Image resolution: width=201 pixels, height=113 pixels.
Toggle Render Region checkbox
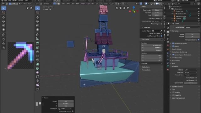coord(161,24)
